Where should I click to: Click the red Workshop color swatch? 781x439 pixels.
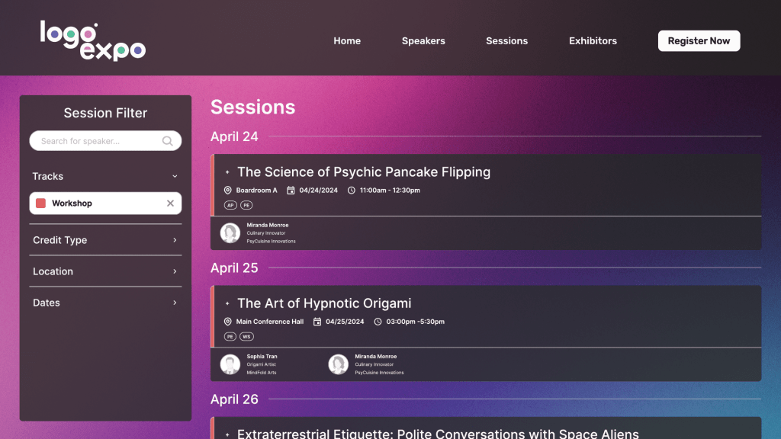click(41, 203)
